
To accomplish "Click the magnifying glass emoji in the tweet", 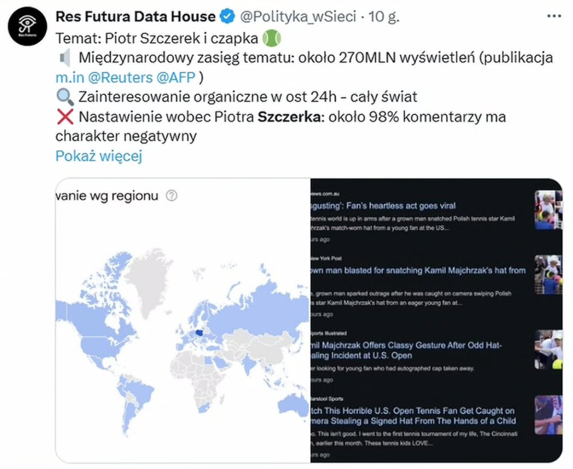I will 65,97.
